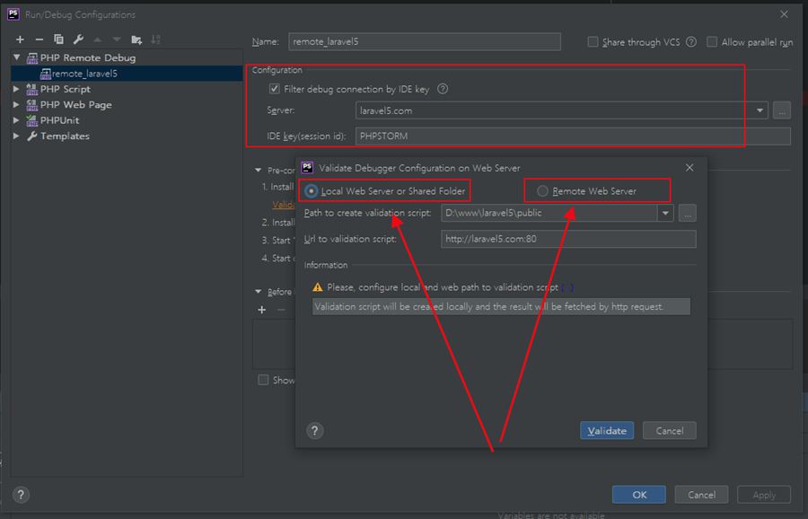Open help in Validate Debugger dialog
This screenshot has width=808, height=519.
[x=314, y=431]
